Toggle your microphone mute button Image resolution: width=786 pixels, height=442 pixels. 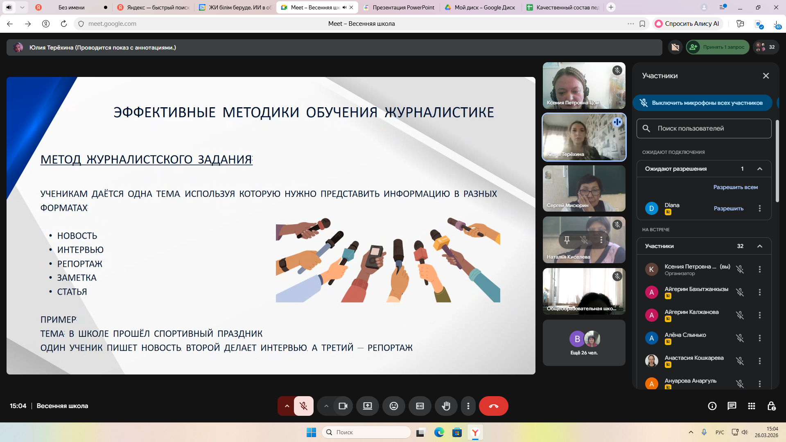(x=303, y=406)
